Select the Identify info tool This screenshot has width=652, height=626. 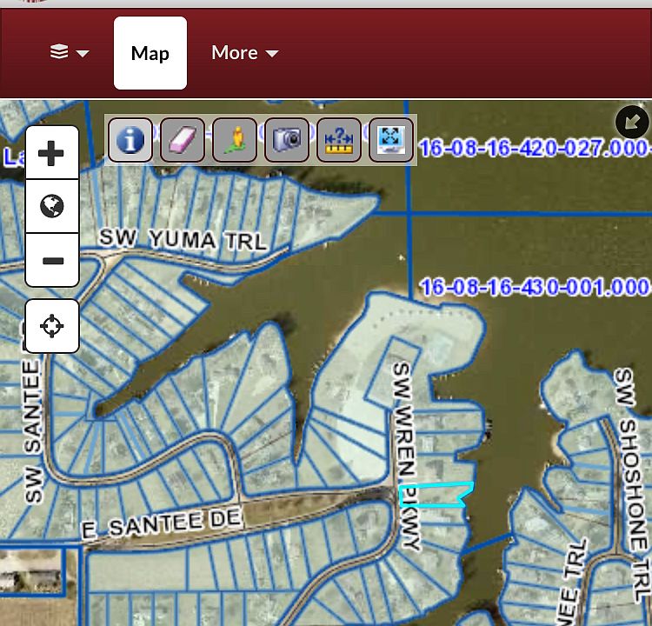pyautogui.click(x=130, y=140)
